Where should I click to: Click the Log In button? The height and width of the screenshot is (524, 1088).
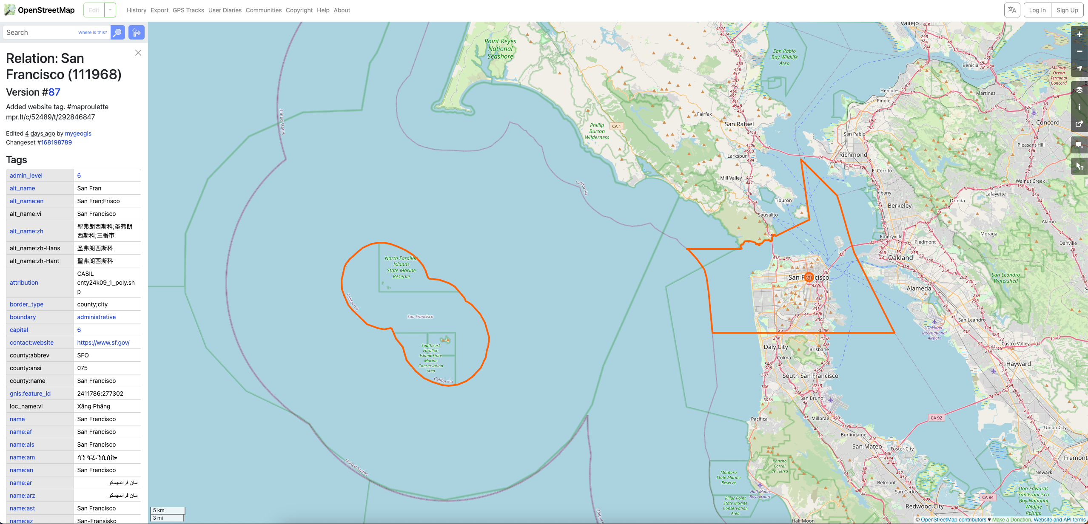tap(1037, 10)
